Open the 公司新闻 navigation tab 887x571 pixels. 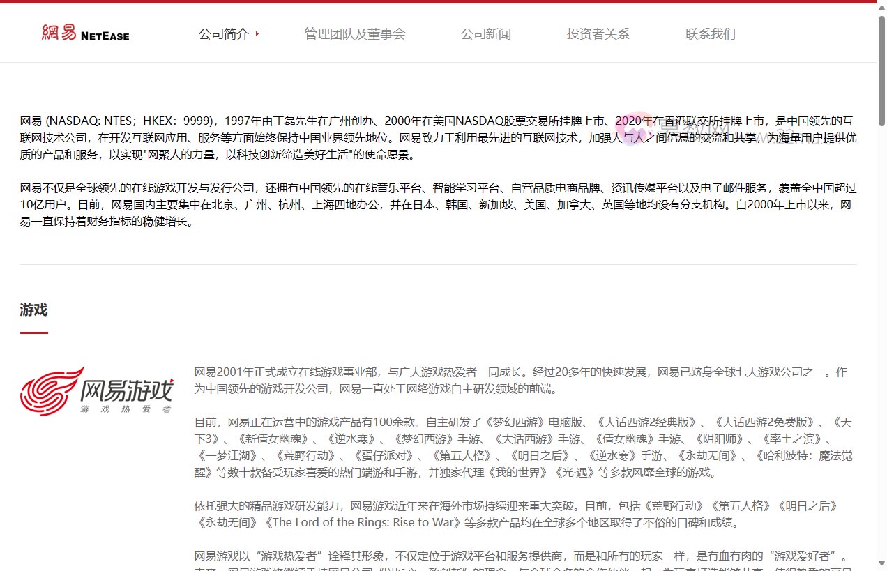[x=485, y=33]
